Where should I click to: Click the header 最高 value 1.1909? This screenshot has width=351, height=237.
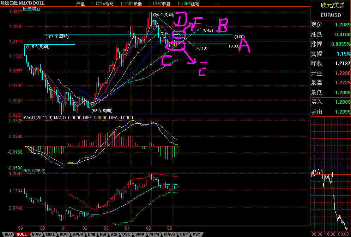click(127, 4)
